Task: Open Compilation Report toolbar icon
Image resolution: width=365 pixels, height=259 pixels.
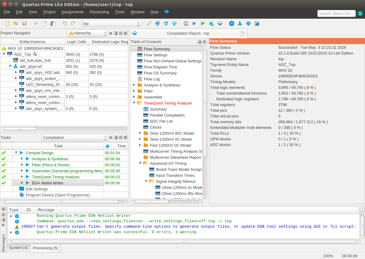Action: pos(220,23)
